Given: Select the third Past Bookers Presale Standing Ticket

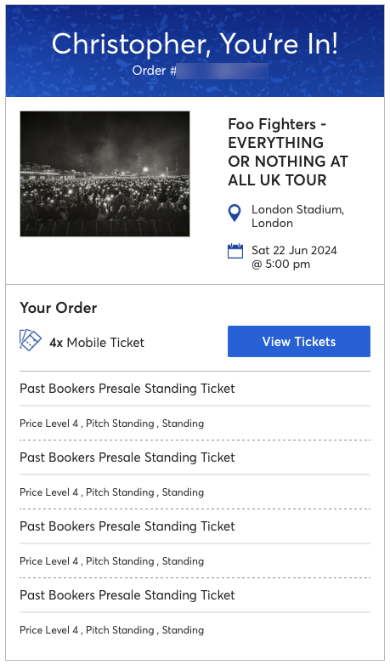Looking at the screenshot, I should pyautogui.click(x=127, y=526).
